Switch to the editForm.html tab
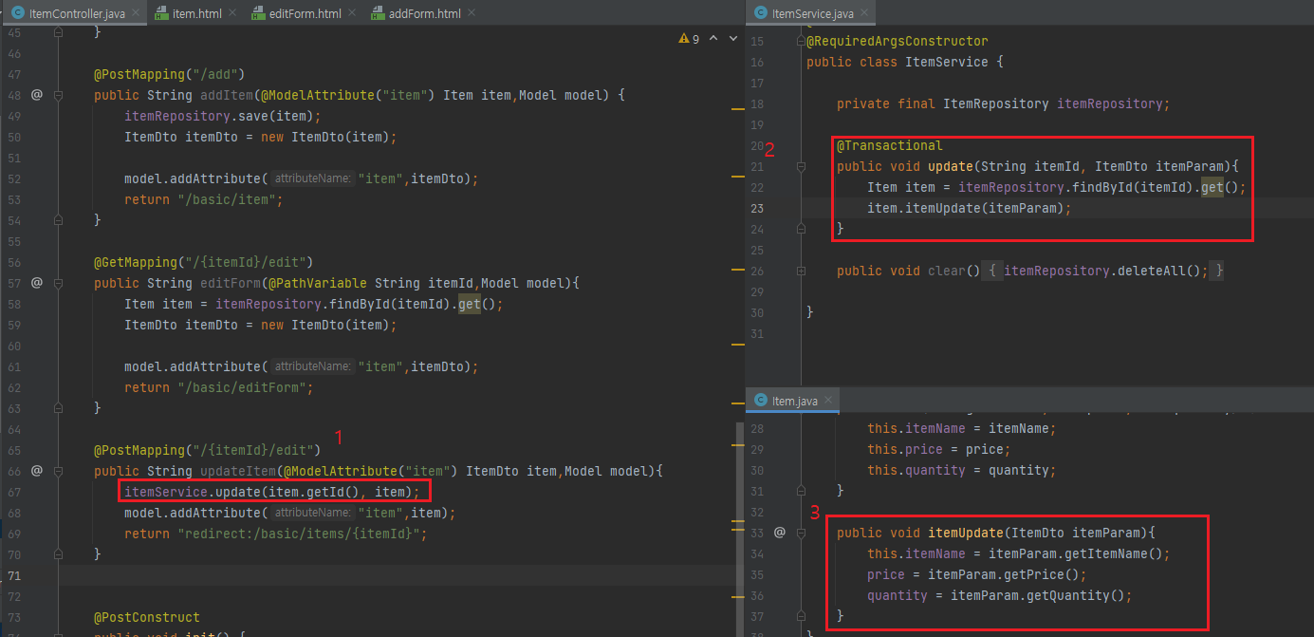 point(299,13)
